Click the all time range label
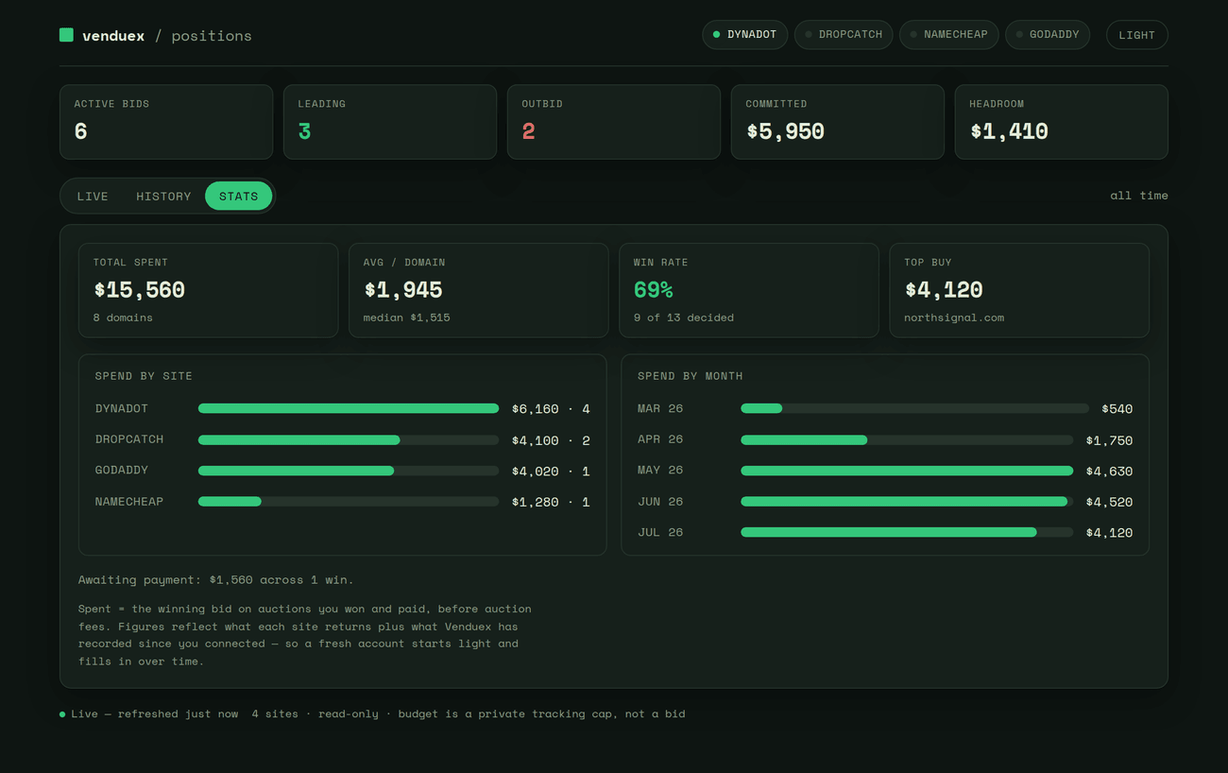 [1139, 196]
